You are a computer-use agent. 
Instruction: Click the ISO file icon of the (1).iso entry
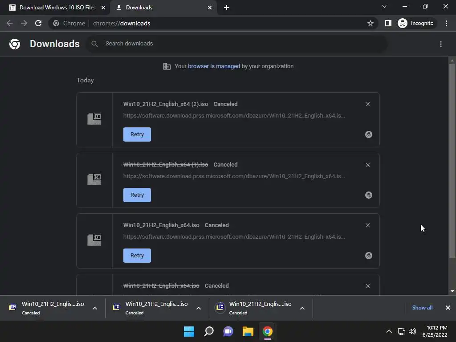tap(94, 179)
